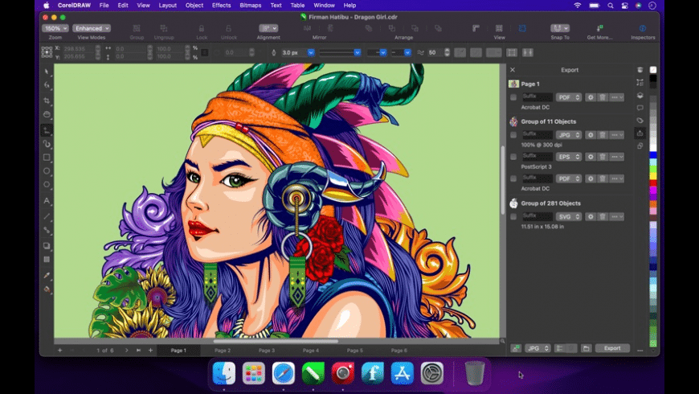Image resolution: width=699 pixels, height=394 pixels.
Task: Go to next page arrow
Action: point(127,351)
